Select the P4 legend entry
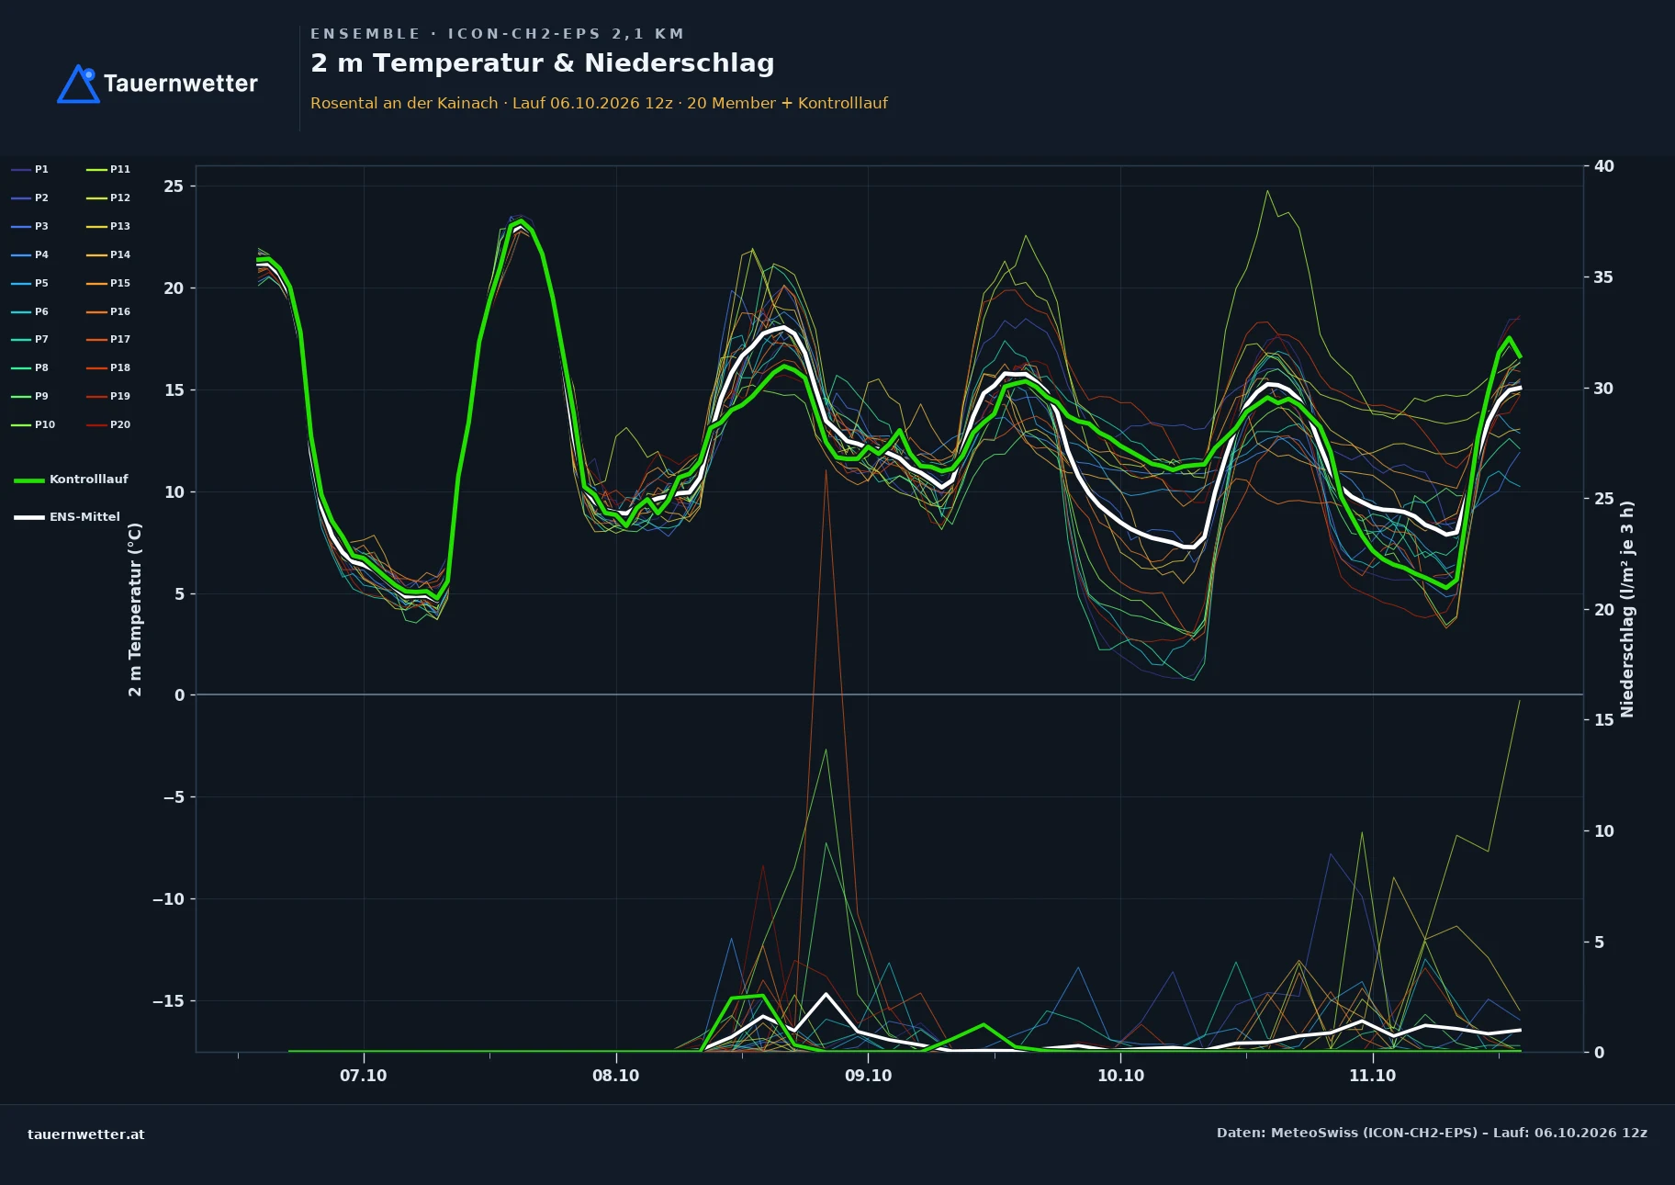Viewport: 1675px width, 1185px height. coord(30,254)
